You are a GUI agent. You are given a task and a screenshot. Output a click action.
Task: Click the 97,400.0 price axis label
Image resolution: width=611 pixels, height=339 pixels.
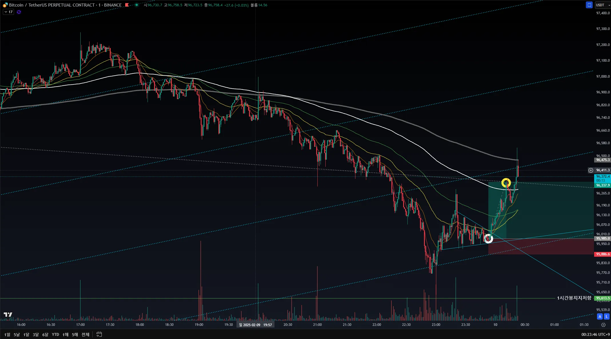603,13
